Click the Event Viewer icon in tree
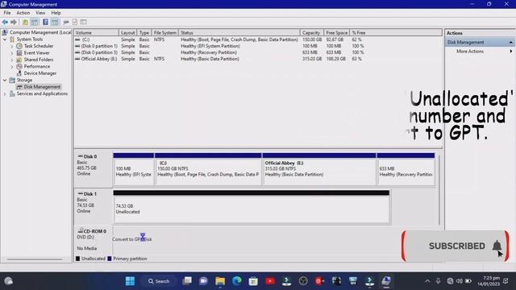516x290 pixels. coord(19,53)
